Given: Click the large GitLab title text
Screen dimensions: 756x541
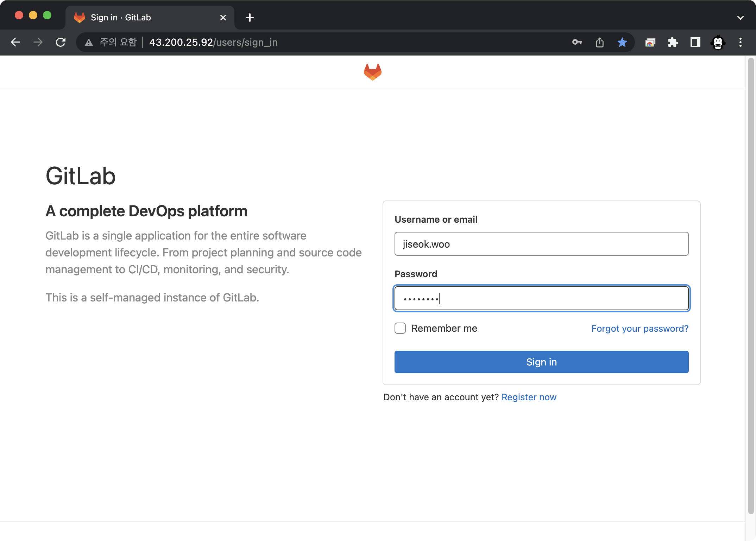Looking at the screenshot, I should pyautogui.click(x=81, y=176).
